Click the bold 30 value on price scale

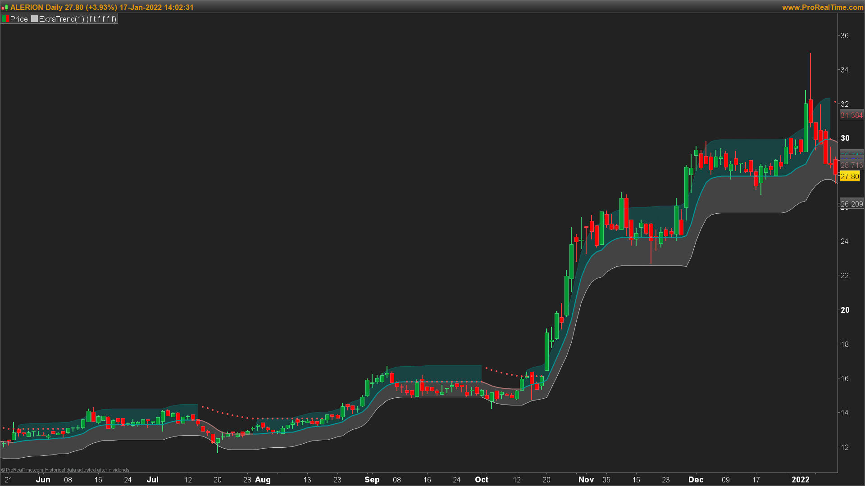845,138
